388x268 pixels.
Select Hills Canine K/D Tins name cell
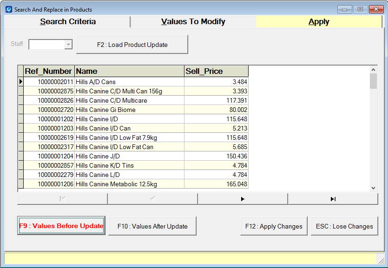tap(130, 165)
